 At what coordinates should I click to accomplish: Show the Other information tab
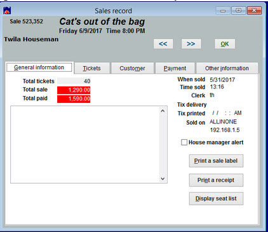(x=227, y=68)
